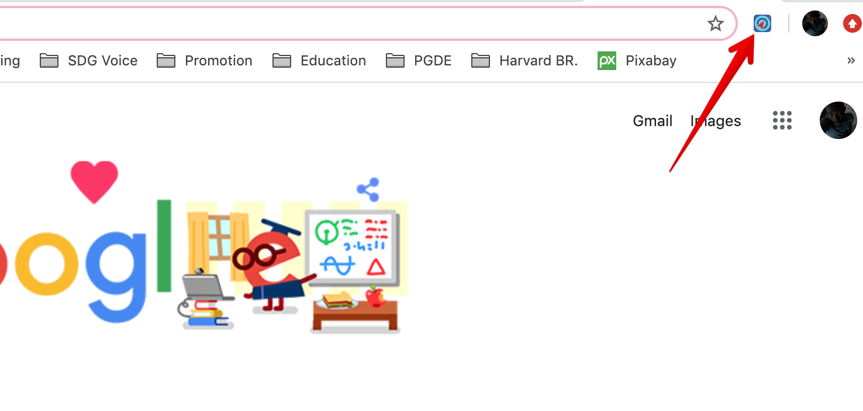Viewport: 863px width, 411px height.
Task: Expand the Promotion bookmark folder
Action: tap(204, 61)
